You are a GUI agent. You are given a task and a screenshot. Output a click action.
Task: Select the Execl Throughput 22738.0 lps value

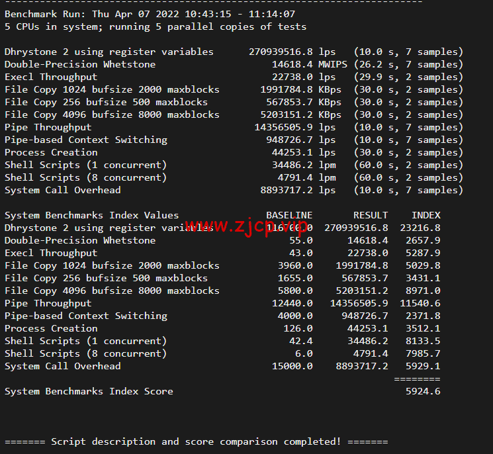[304, 77]
